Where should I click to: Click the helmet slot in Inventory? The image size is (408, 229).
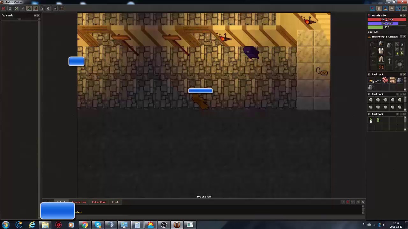[x=381, y=44]
